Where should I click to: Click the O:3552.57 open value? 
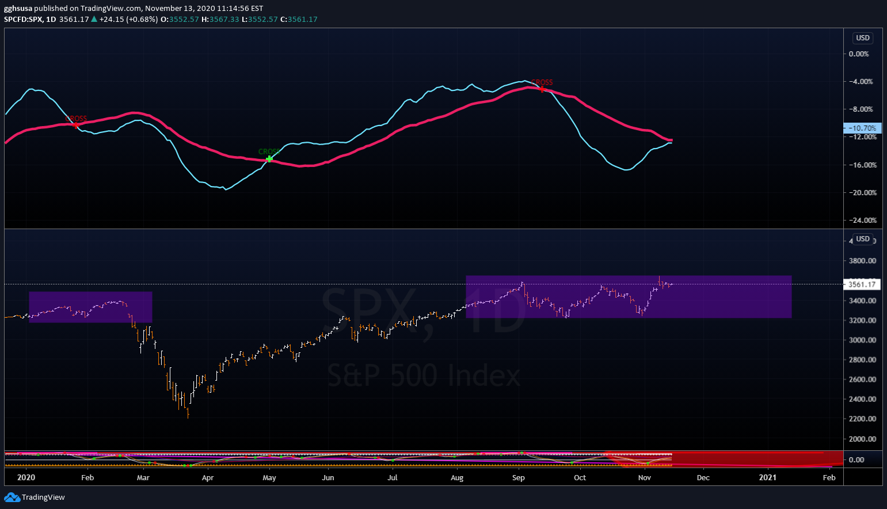point(180,19)
